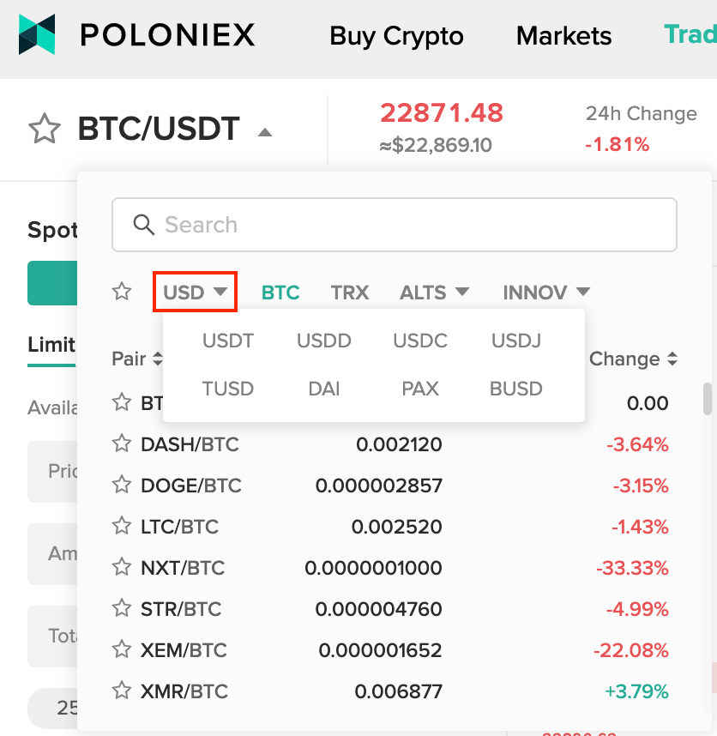Add LTC/BTC to favorites via star

tap(122, 526)
